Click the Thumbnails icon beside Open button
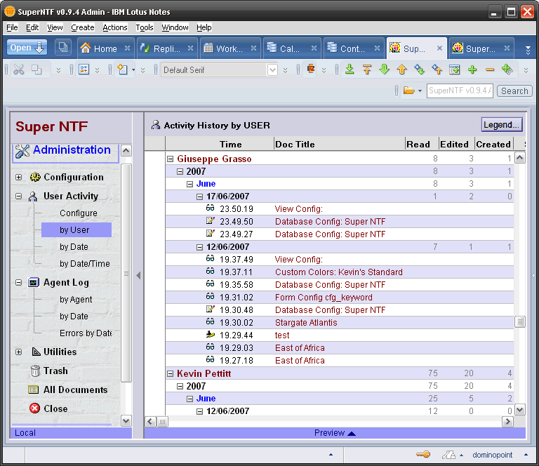539x466 pixels. 63,48
